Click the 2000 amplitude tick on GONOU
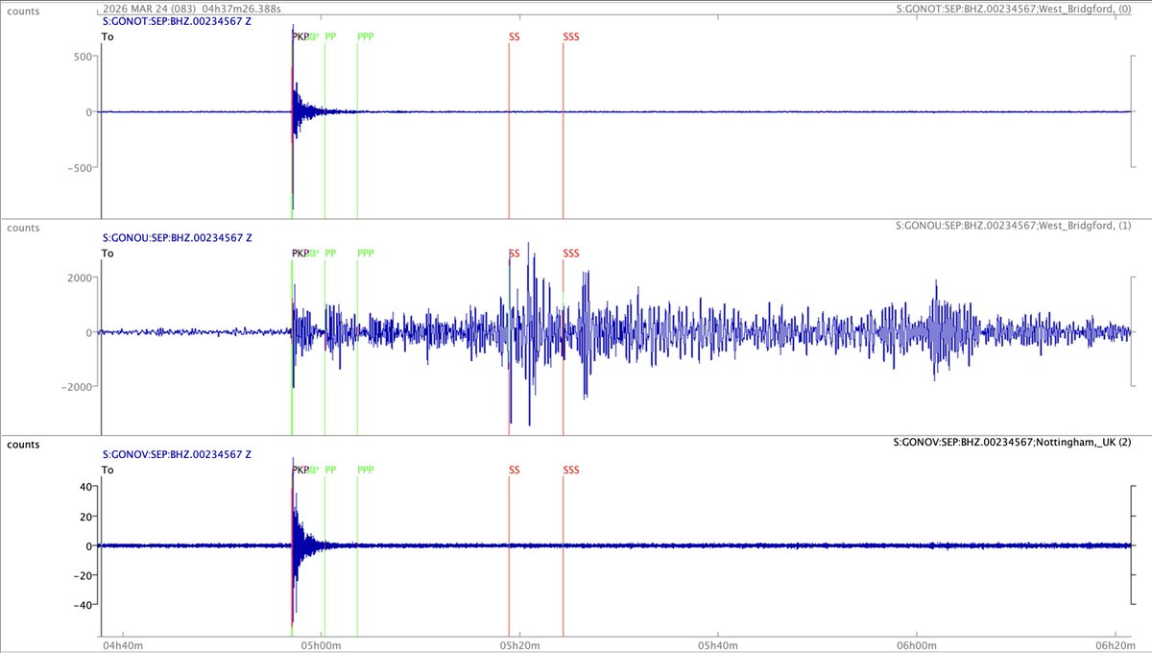The width and height of the screenshot is (1152, 653). [79, 278]
